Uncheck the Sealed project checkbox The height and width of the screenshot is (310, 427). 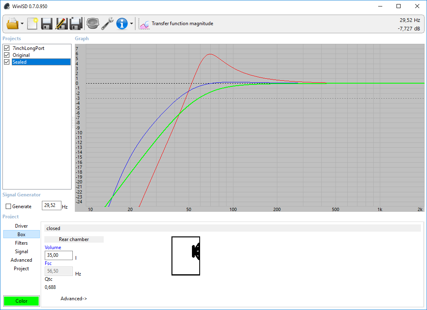7,62
